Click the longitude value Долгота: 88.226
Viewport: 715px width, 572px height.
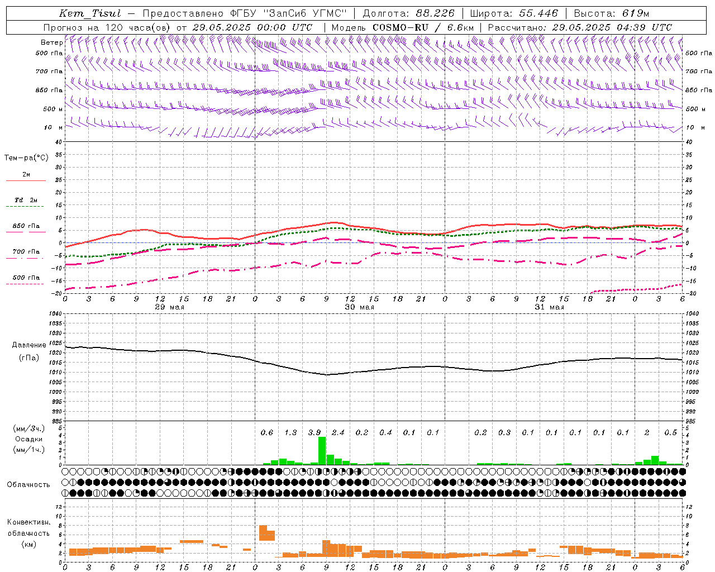click(409, 13)
